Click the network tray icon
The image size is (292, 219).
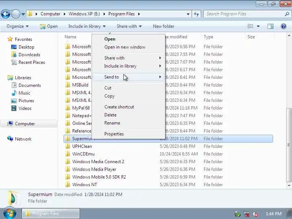coord(246,214)
